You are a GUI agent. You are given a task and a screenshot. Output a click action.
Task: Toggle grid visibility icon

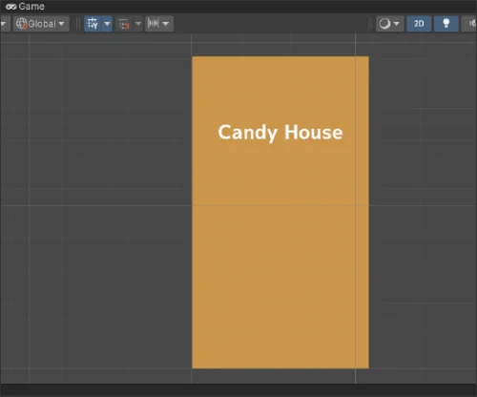pyautogui.click(x=93, y=24)
